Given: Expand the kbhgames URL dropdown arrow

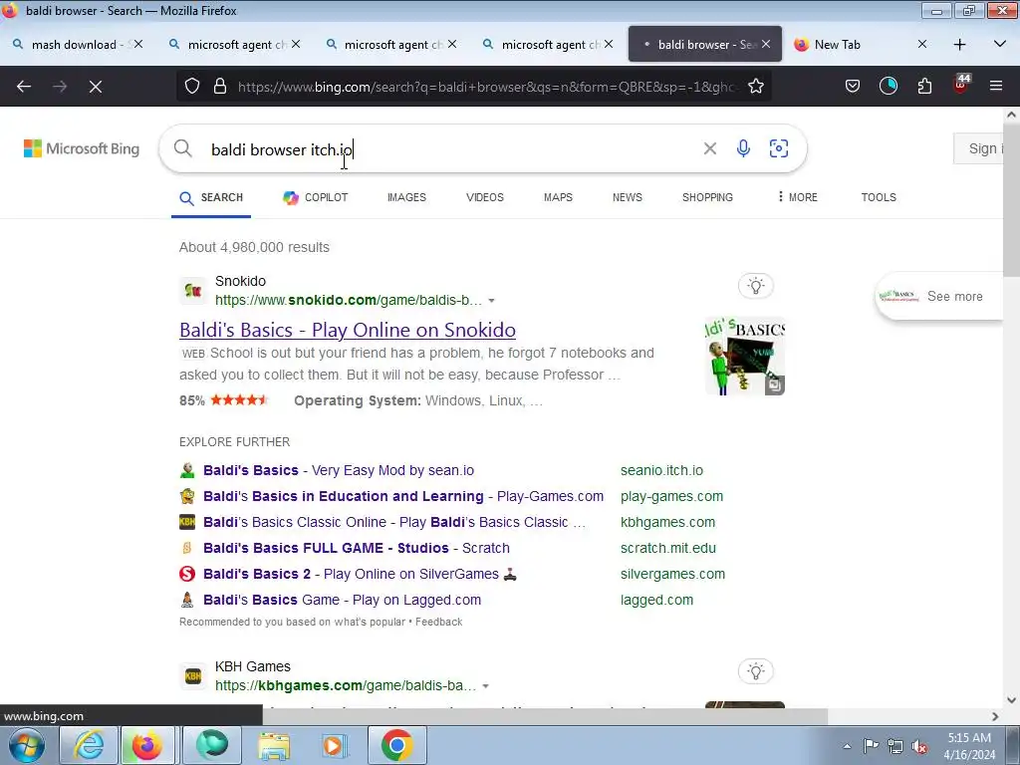Looking at the screenshot, I should (486, 686).
